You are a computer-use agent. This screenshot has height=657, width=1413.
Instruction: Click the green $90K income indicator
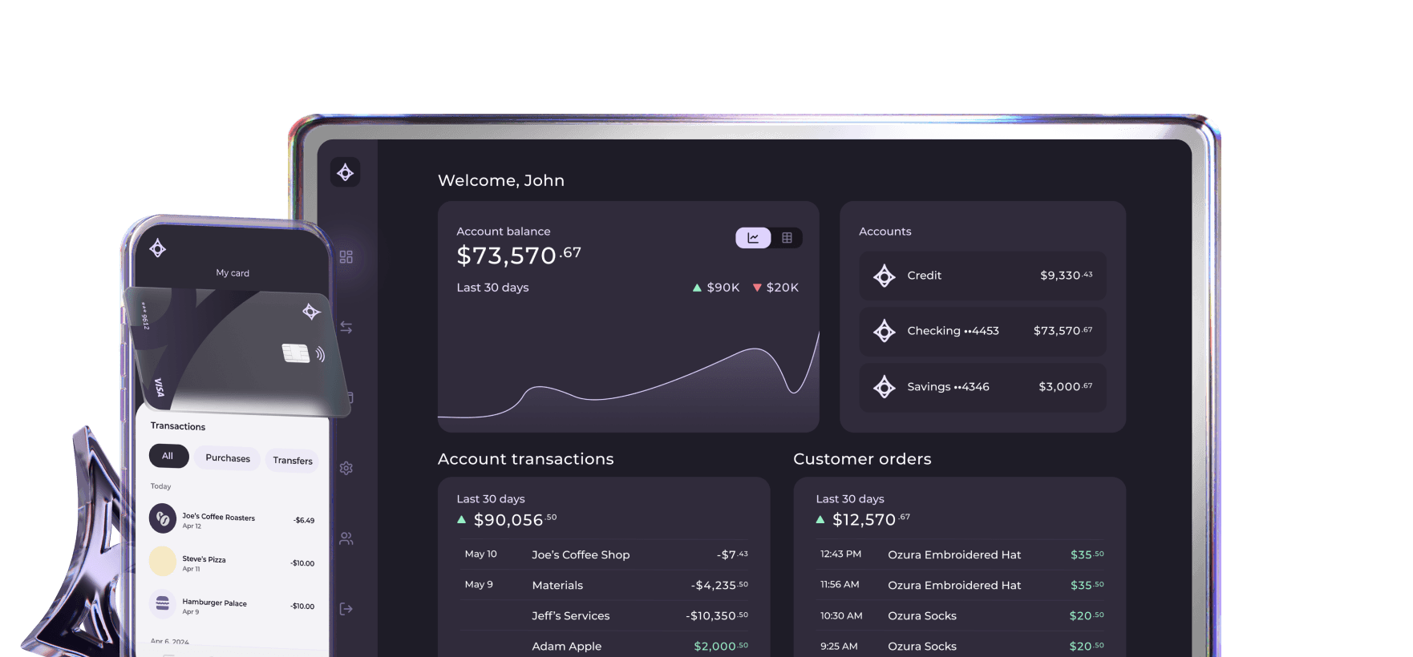[x=716, y=288]
